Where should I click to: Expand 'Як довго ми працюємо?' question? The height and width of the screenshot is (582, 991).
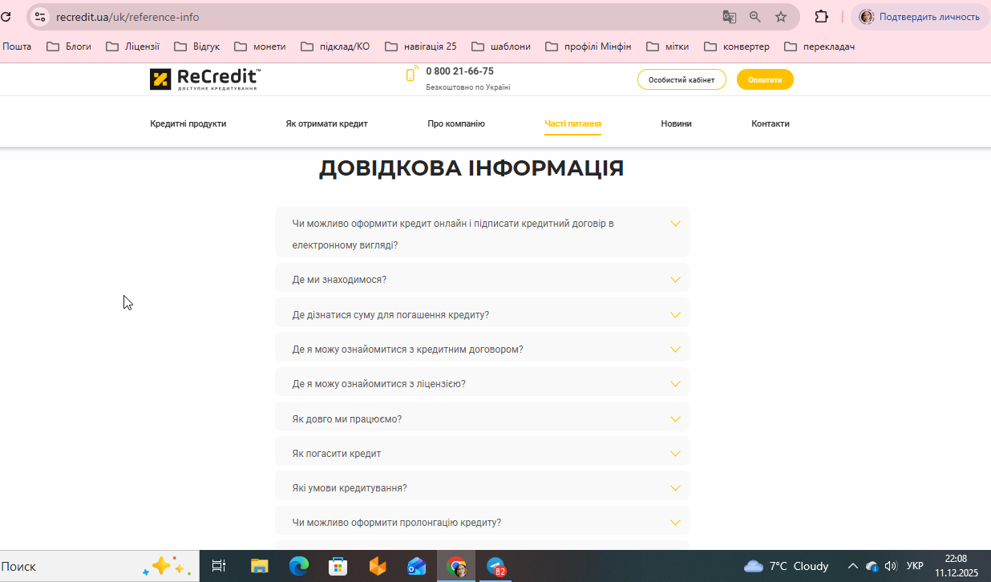[482, 418]
